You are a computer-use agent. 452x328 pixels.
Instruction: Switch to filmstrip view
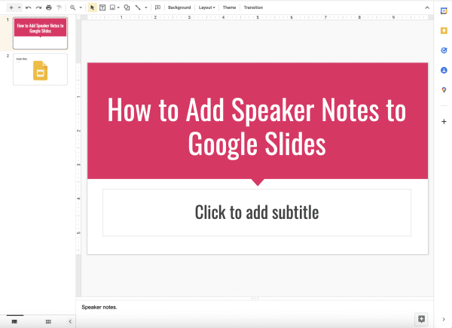click(14, 321)
